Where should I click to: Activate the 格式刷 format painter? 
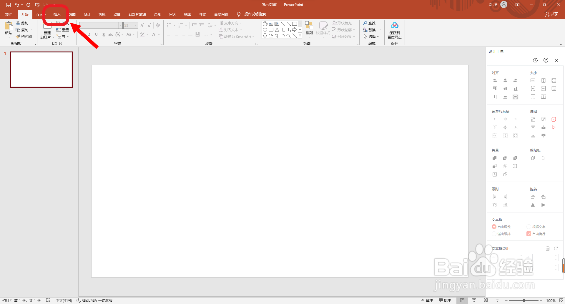24,36
